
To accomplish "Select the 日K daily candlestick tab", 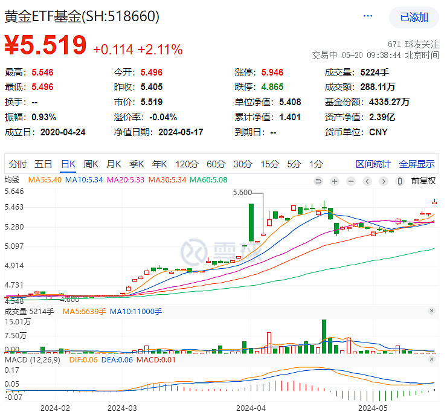I will tap(68, 164).
